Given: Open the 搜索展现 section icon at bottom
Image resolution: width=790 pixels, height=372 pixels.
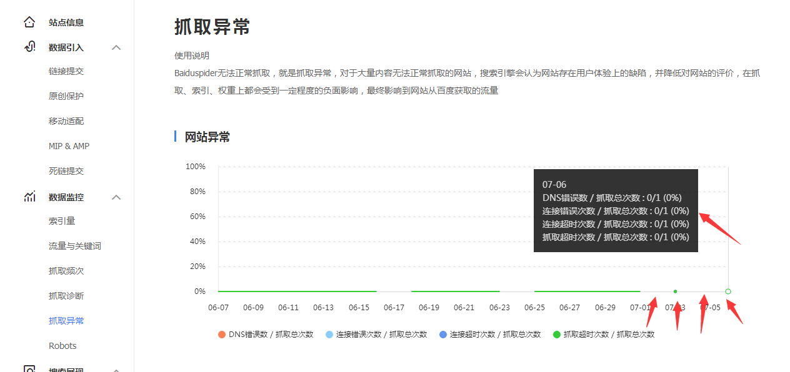Looking at the screenshot, I should click(29, 368).
